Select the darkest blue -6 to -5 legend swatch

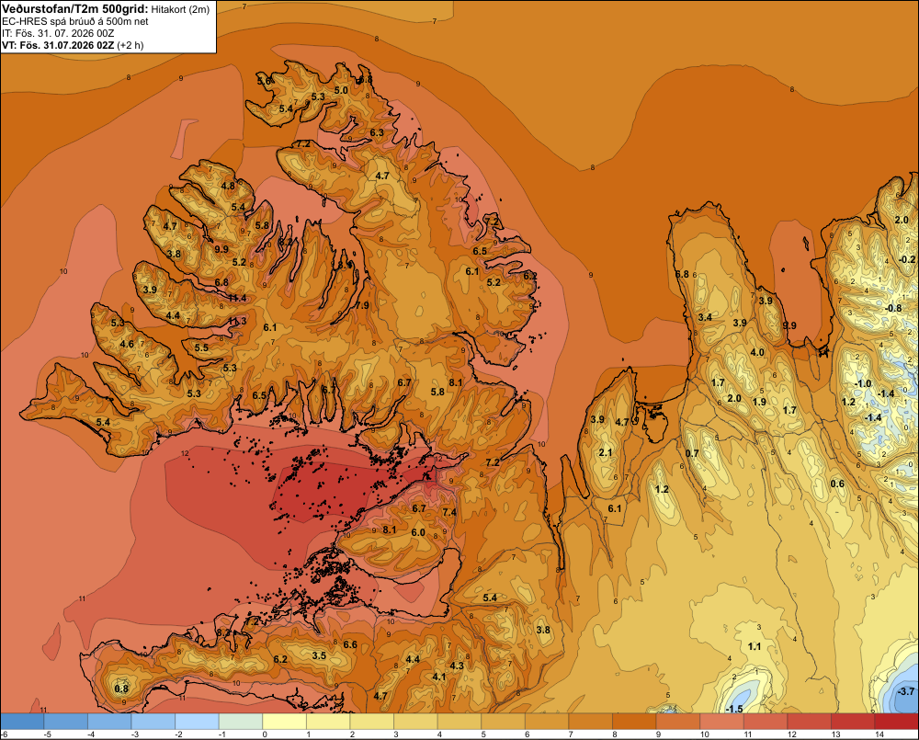pos(23,722)
